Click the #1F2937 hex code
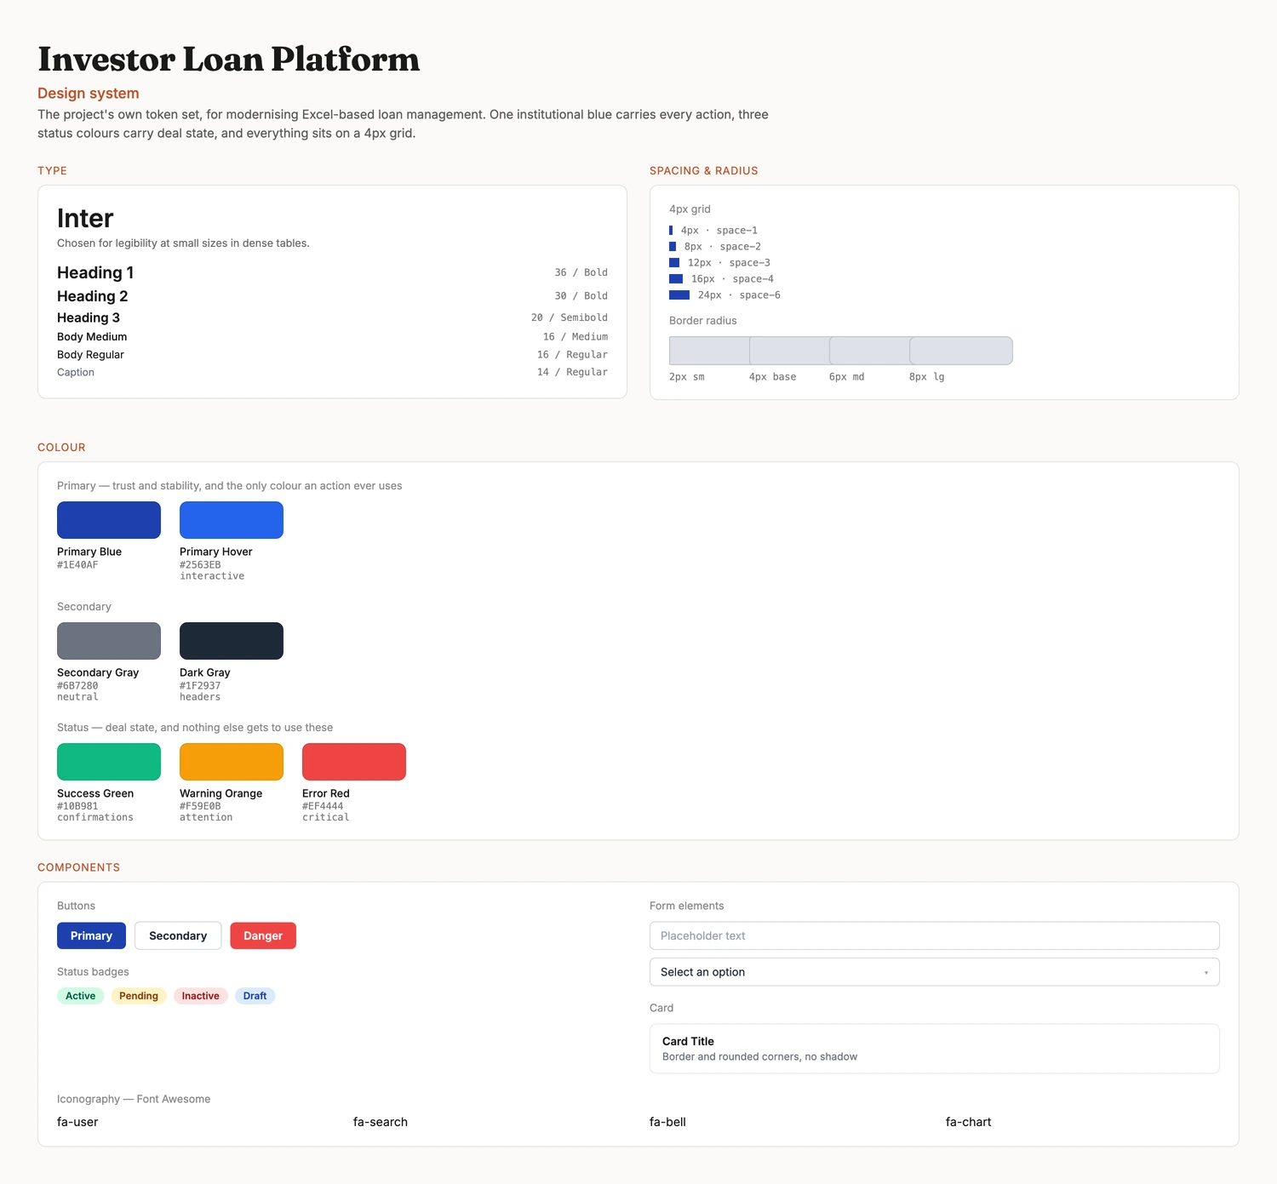1277x1184 pixels. pyautogui.click(x=200, y=686)
